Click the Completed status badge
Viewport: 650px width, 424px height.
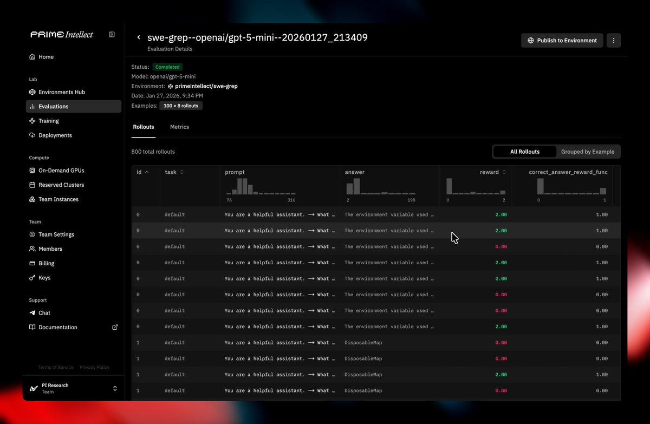[167, 67]
